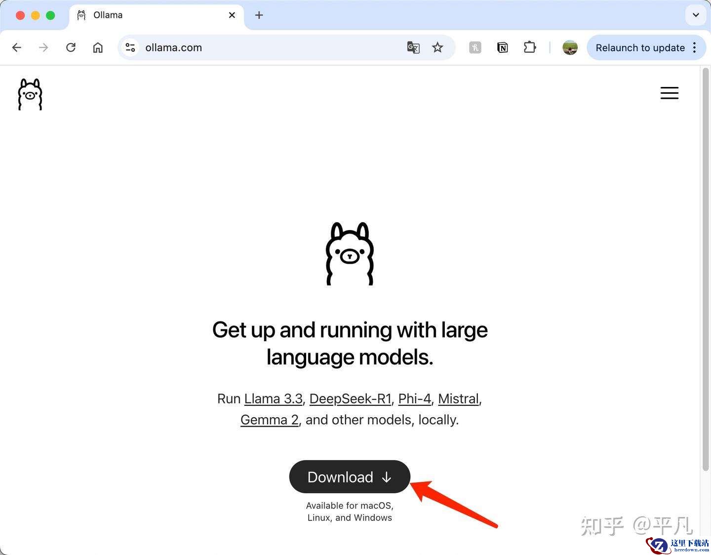The image size is (711, 555).
Task: Go to the browser home page
Action: pos(98,47)
